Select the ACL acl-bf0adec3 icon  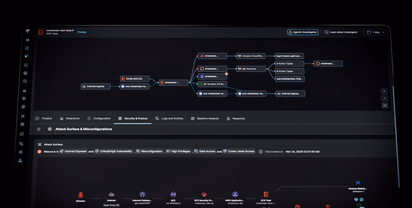click(173, 194)
